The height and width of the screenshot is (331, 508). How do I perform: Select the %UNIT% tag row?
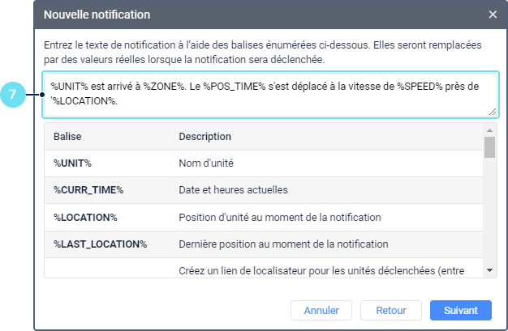(72, 163)
